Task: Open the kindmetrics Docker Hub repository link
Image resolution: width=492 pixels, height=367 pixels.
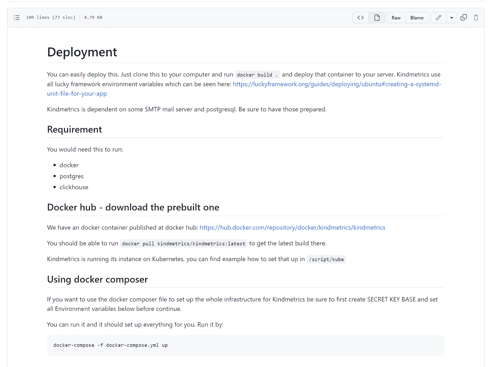Action: [x=292, y=228]
